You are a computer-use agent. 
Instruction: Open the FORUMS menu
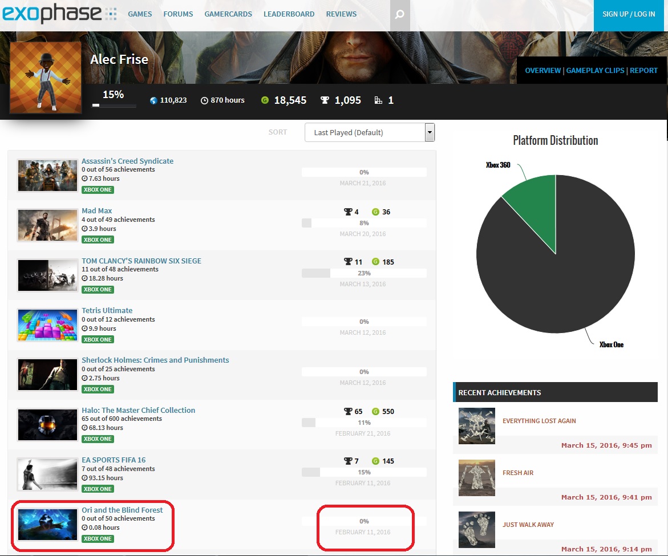point(178,14)
